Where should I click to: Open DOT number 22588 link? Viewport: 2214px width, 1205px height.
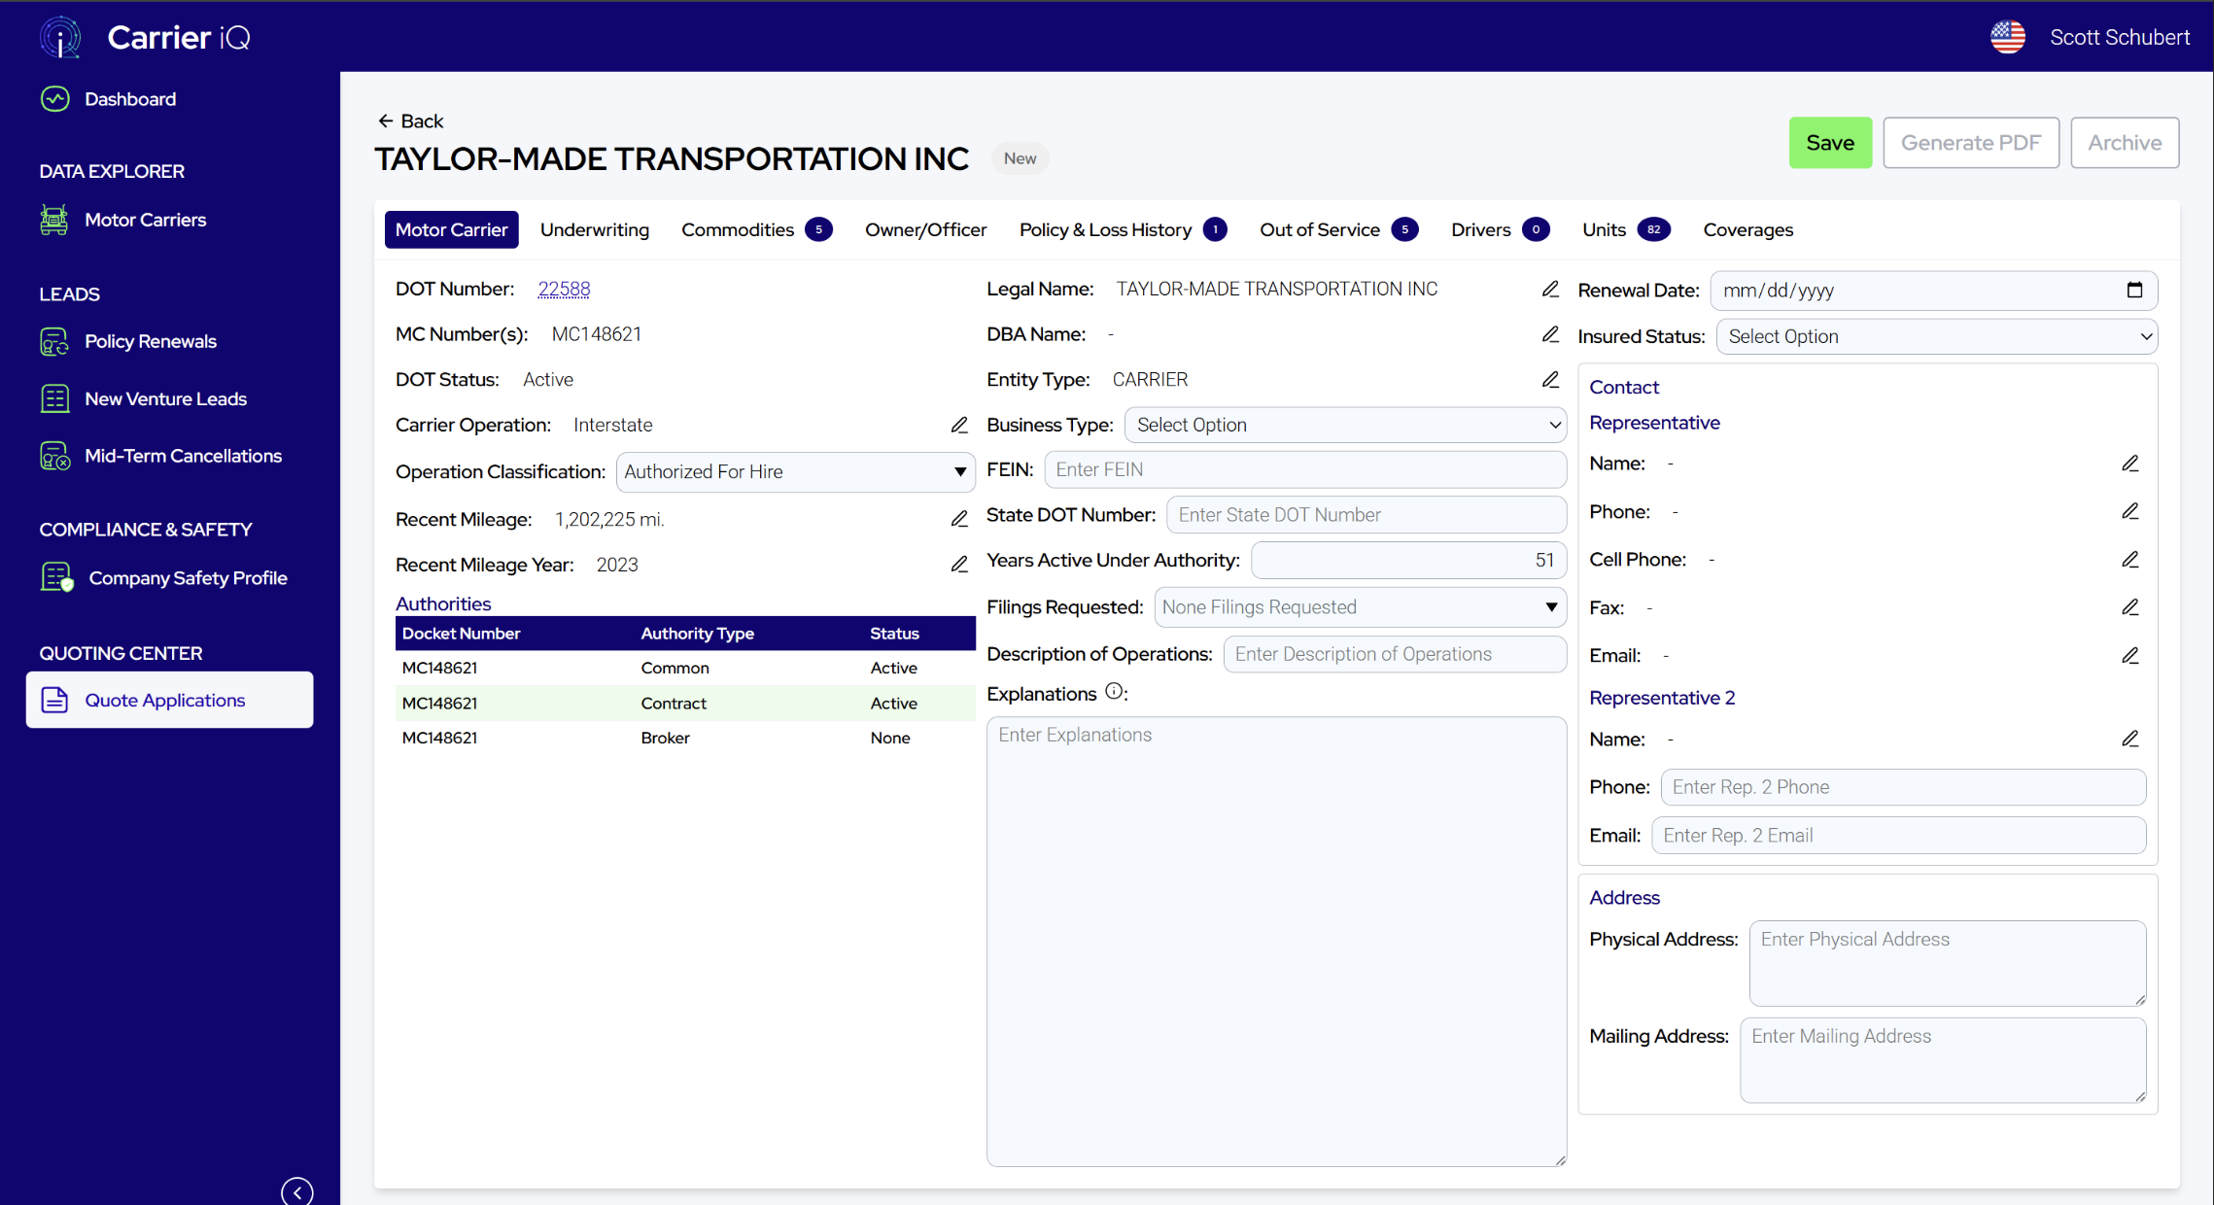click(564, 290)
